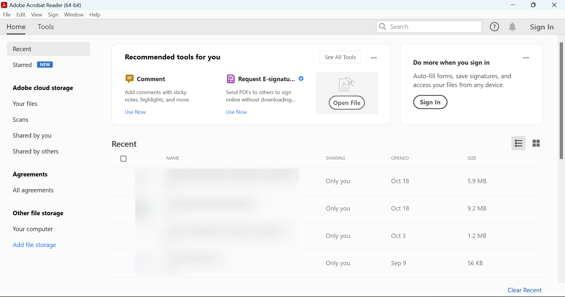Open All agreements

pyautogui.click(x=33, y=190)
